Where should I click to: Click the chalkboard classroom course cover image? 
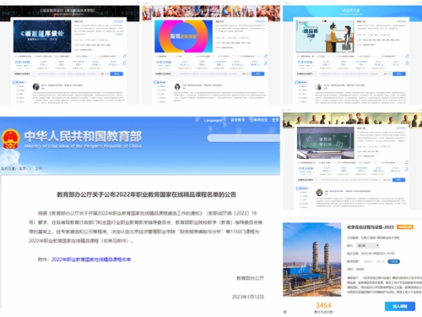326,143
